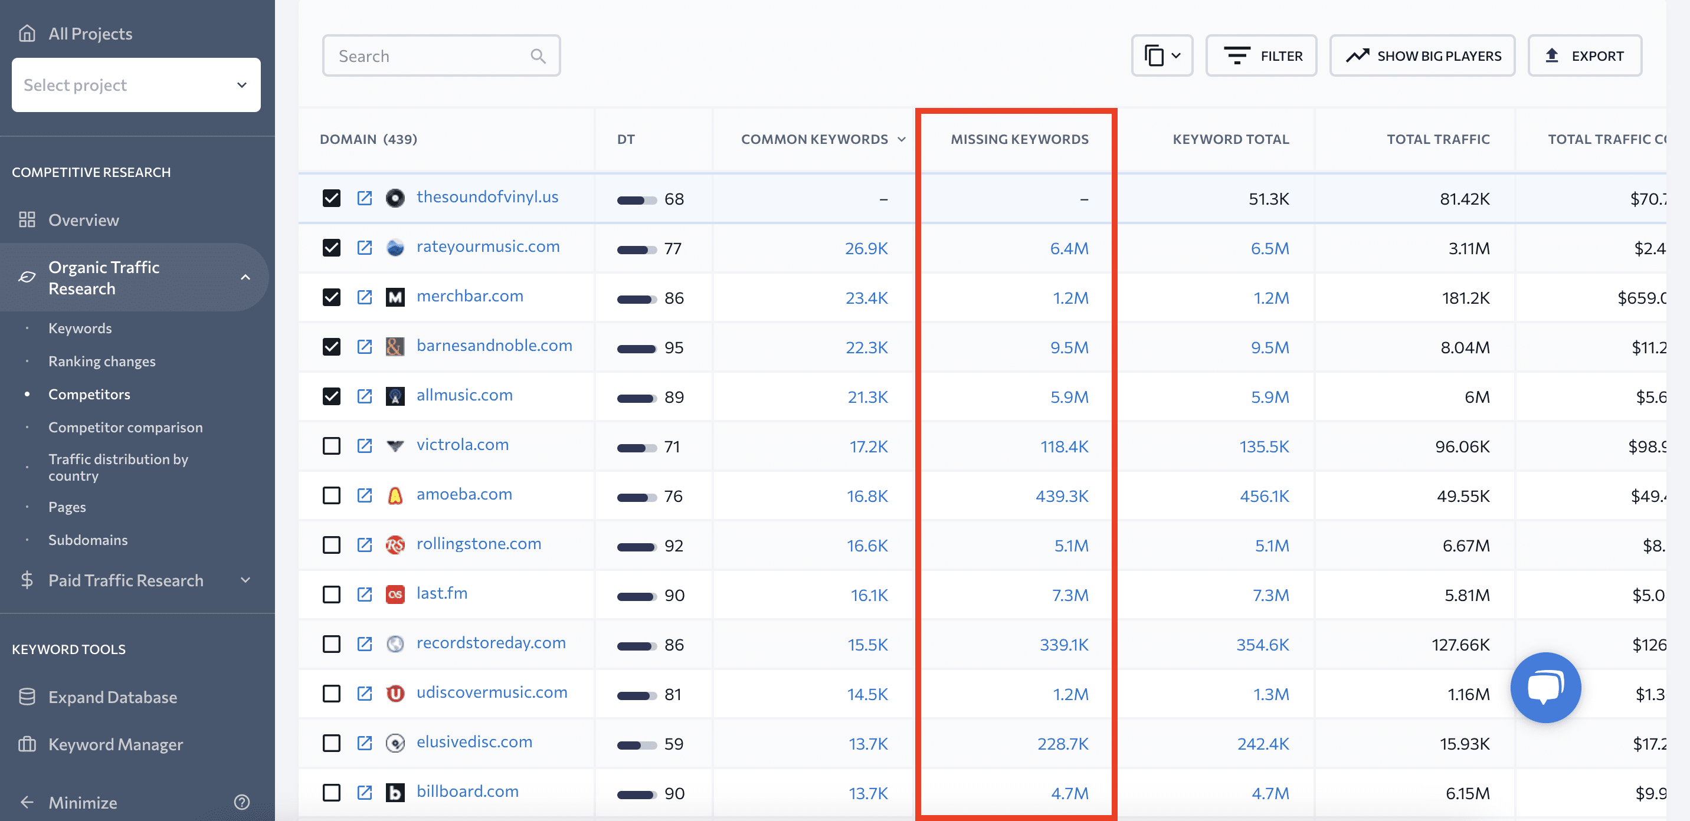Uncheck the thesoundofvinyl.us checkbox
The image size is (1690, 821).
pyautogui.click(x=332, y=198)
